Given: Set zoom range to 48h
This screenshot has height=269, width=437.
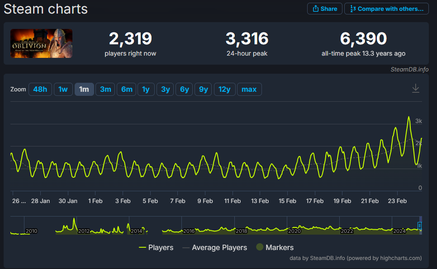Looking at the screenshot, I should point(40,90).
